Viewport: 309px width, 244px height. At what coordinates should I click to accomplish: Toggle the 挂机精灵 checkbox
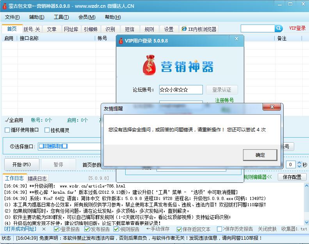click(x=47, y=130)
